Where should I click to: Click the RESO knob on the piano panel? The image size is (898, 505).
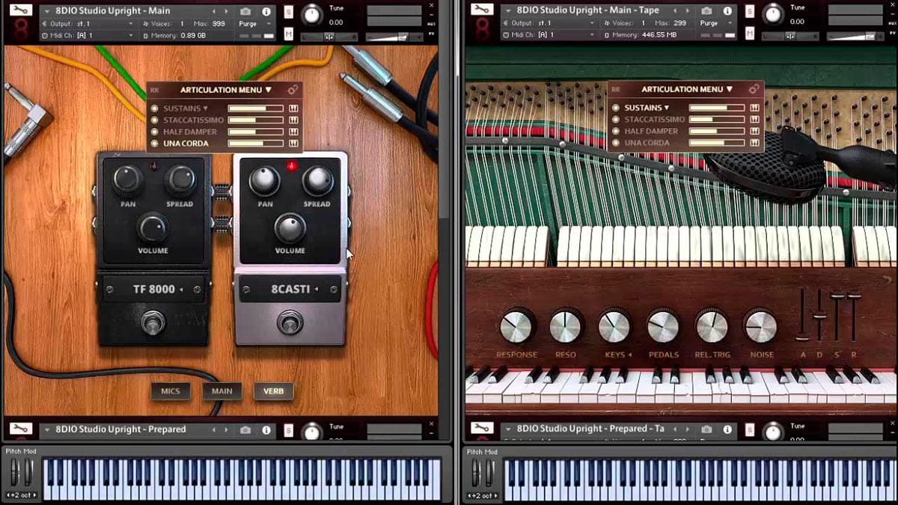(x=565, y=327)
